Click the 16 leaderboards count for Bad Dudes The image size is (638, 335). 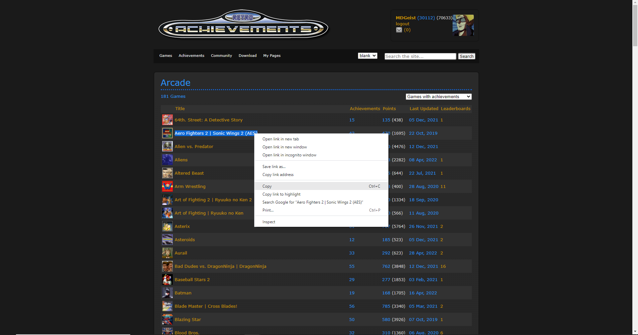(443, 266)
